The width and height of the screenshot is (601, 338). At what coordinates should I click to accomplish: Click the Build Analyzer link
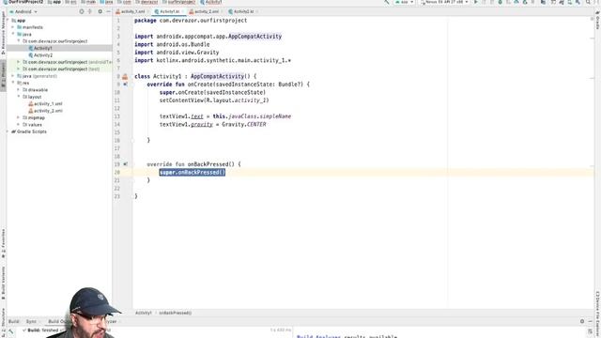318,336
